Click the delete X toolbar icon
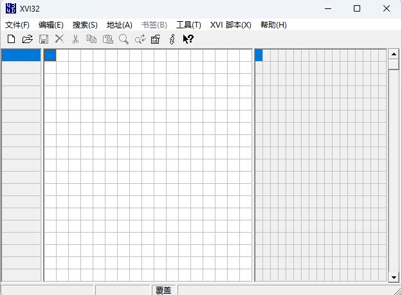Image resolution: width=402 pixels, height=295 pixels. (x=59, y=39)
